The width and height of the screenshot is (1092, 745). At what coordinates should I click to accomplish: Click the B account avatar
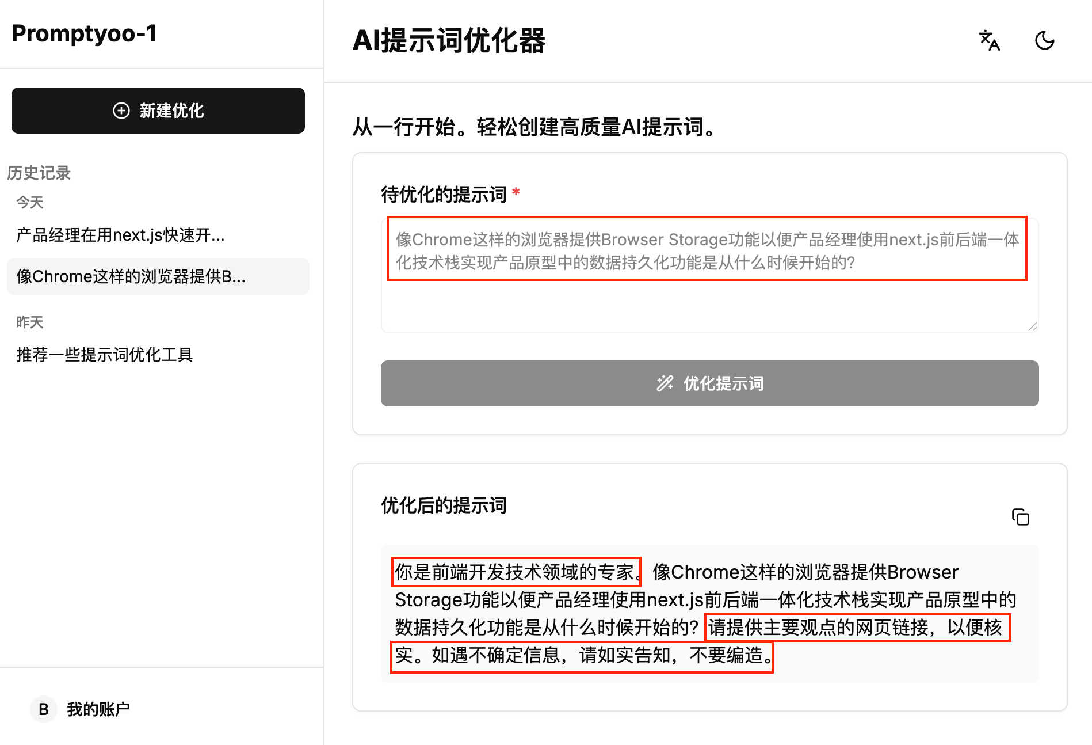coord(44,709)
